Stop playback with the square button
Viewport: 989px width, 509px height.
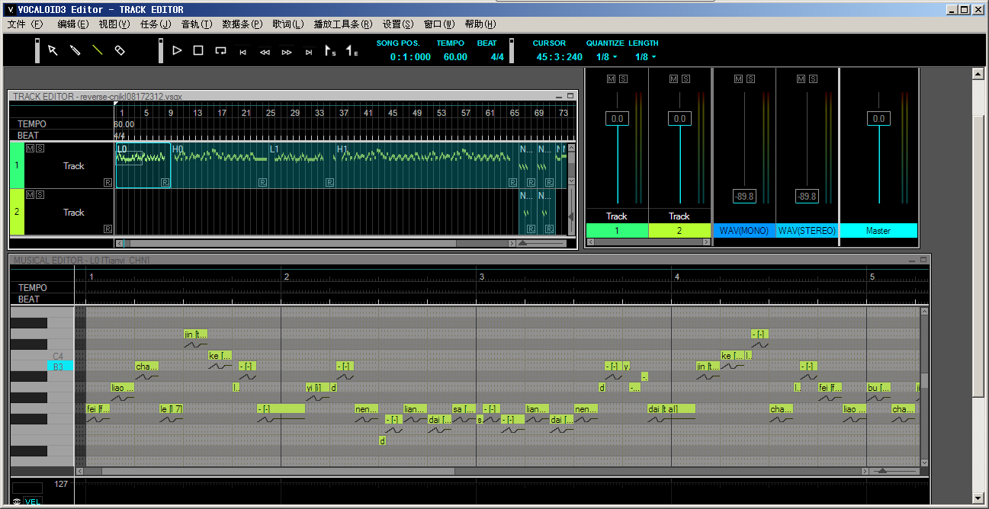tap(198, 50)
